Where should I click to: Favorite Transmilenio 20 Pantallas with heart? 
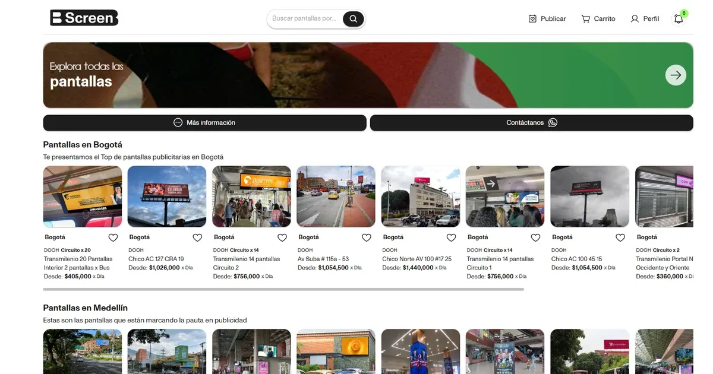pos(113,237)
